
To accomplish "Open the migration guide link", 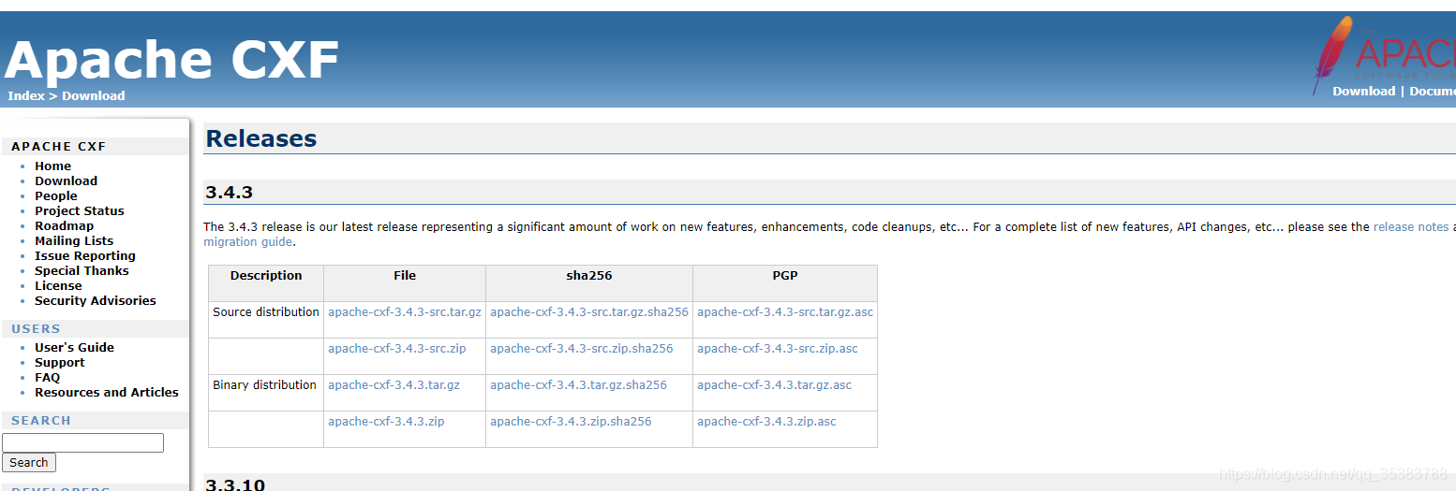I will (x=247, y=241).
